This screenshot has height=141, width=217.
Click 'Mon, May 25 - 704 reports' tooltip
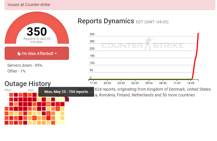(66, 92)
